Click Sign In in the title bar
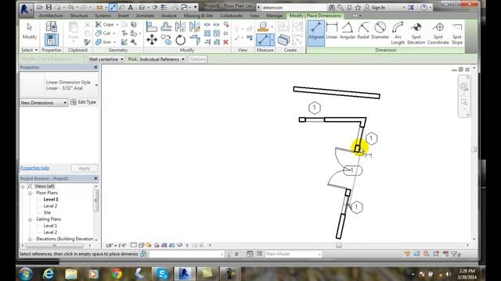Viewport: 501px width, 281px height. coord(375,7)
